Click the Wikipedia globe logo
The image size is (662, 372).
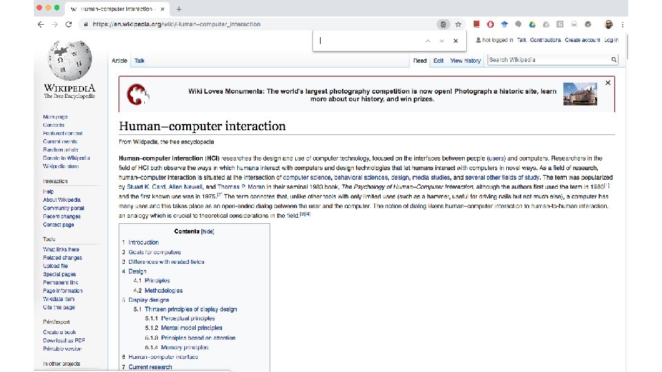coord(70,61)
